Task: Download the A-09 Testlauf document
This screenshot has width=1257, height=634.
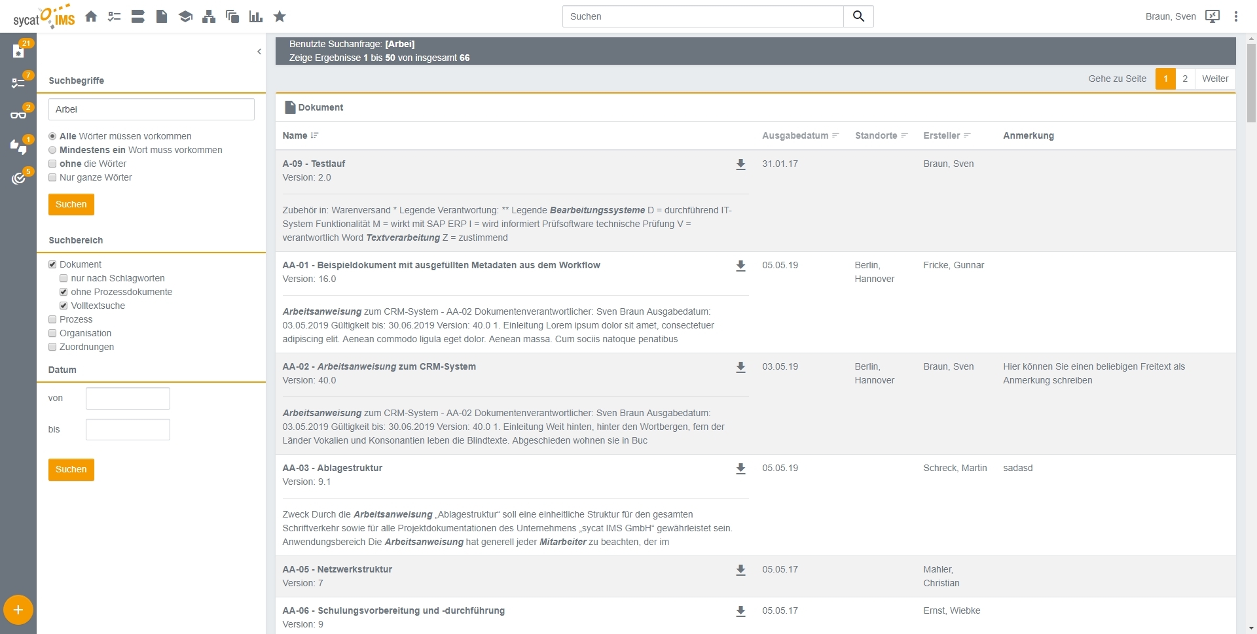Action: click(740, 164)
